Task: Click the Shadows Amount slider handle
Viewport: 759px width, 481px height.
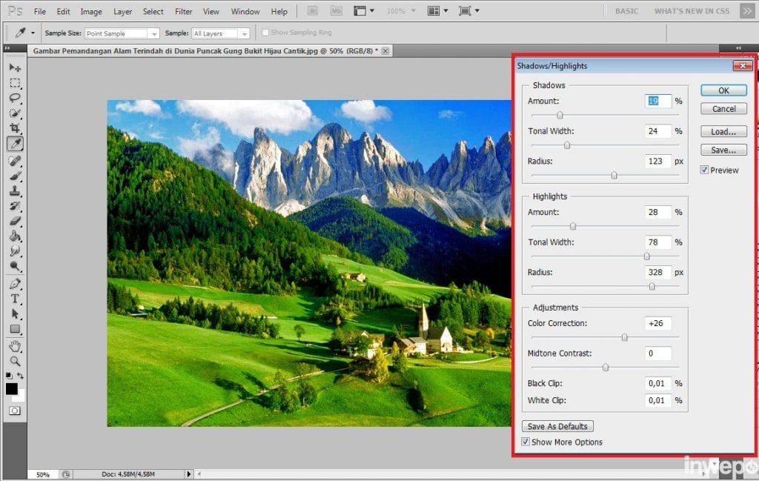Action: [x=560, y=115]
